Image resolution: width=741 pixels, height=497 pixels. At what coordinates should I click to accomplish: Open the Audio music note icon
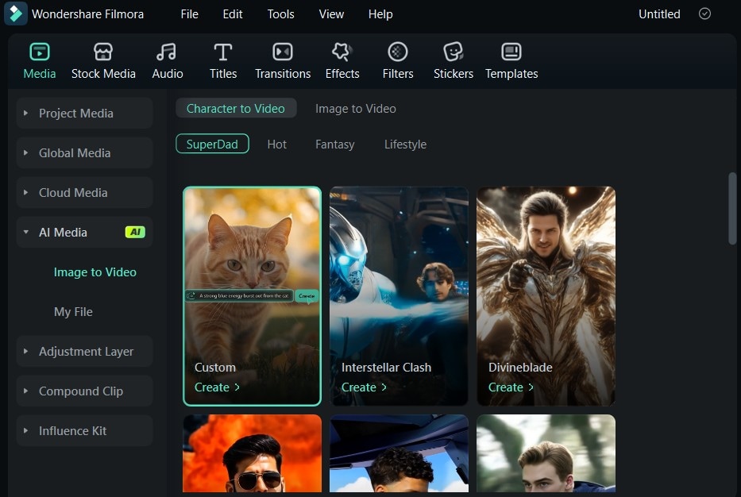tap(167, 52)
